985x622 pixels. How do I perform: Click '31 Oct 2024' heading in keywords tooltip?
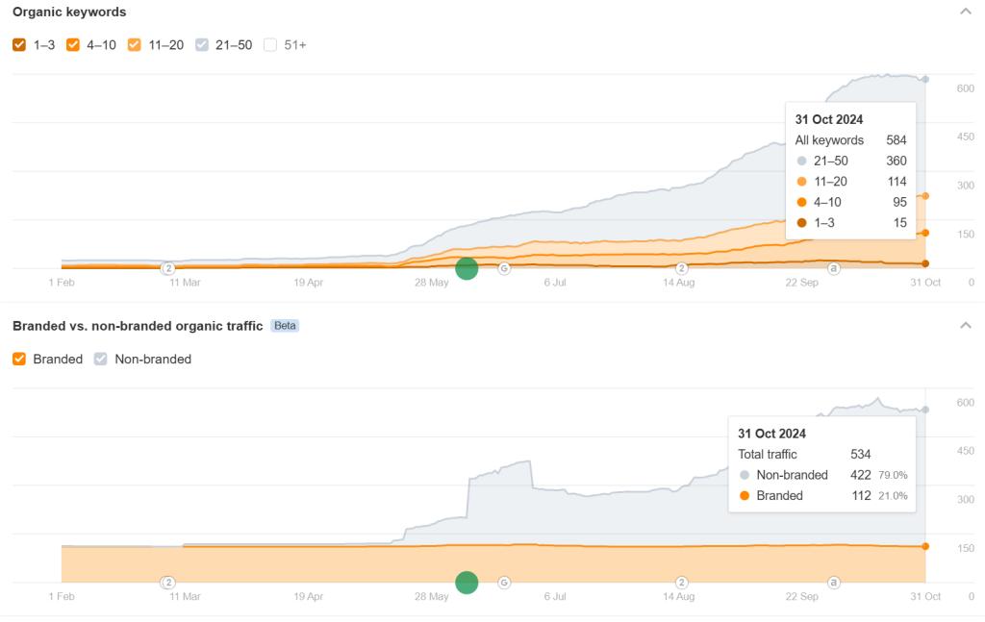tap(828, 119)
